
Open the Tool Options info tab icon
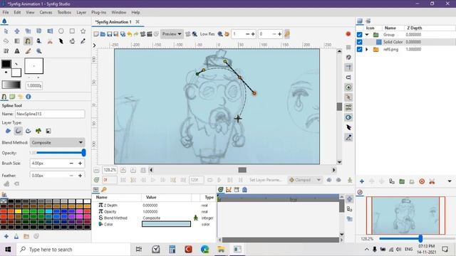(28, 97)
